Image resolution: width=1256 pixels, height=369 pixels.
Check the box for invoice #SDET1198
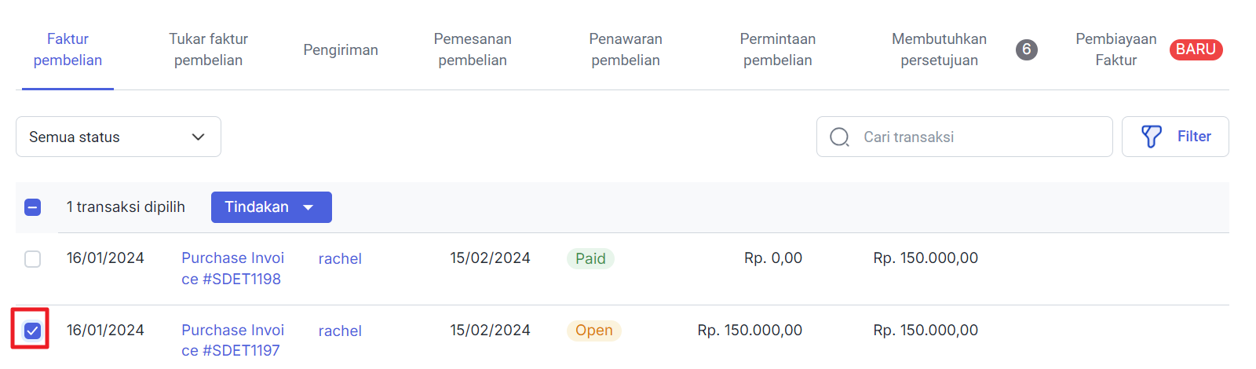(x=32, y=258)
